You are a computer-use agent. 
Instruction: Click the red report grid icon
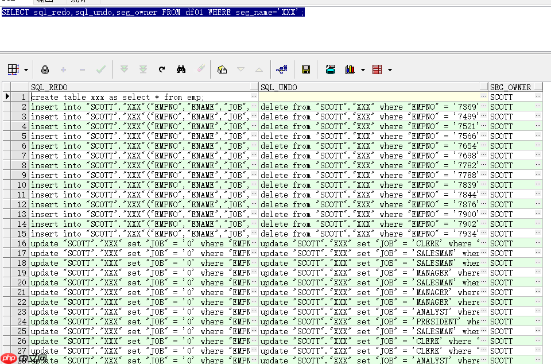tap(377, 69)
